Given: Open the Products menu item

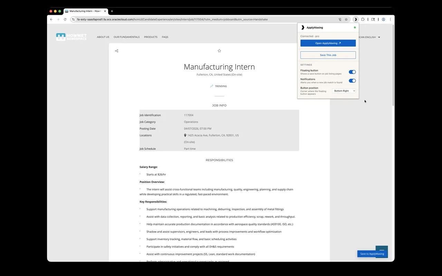Looking at the screenshot, I should [x=151, y=37].
